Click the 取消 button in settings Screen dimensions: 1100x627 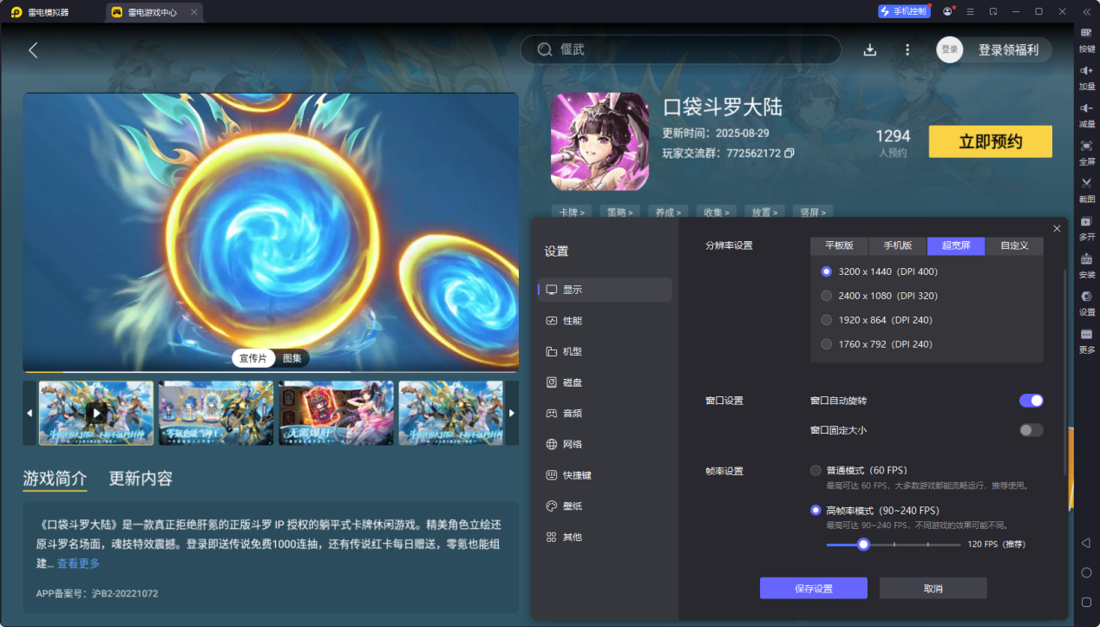933,588
